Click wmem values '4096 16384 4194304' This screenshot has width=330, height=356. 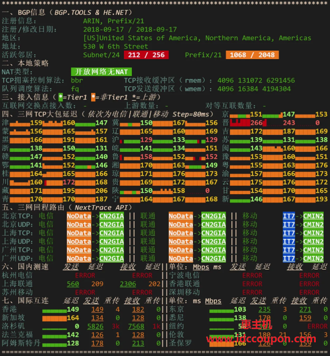click(x=254, y=89)
